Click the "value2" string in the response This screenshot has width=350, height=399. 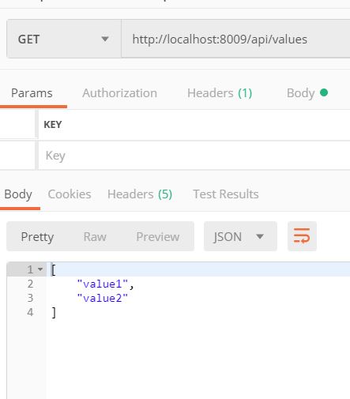click(x=103, y=298)
